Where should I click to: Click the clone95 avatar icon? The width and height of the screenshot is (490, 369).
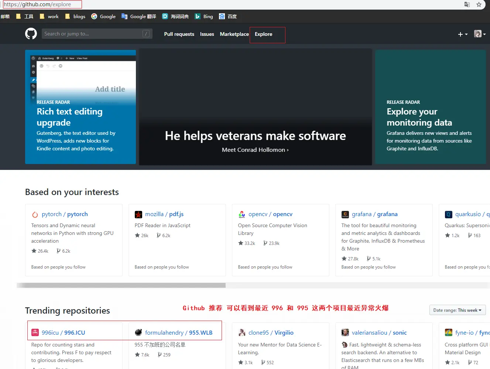(x=242, y=332)
